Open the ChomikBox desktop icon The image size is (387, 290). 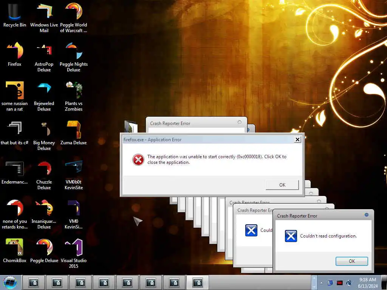pyautogui.click(x=15, y=251)
